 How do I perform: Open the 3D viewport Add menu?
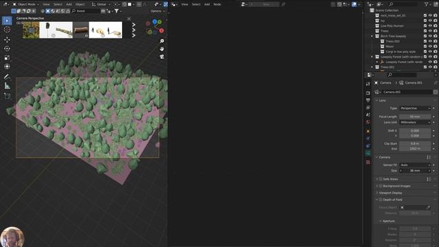[69, 4]
